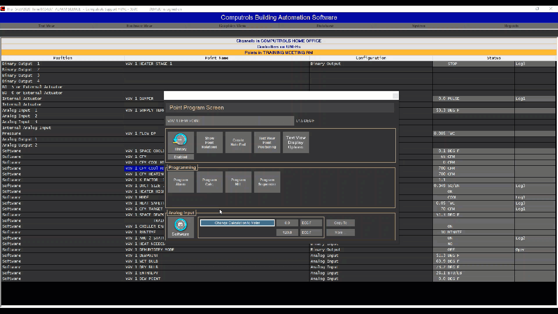Select the VAV 1 MODE point
The width and height of the screenshot is (558, 314).
[137, 197]
